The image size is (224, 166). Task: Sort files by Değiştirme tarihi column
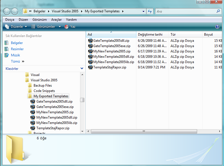point(150,34)
